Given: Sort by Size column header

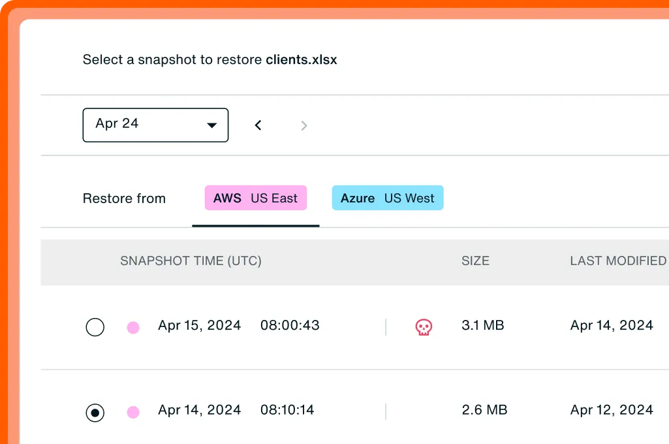Looking at the screenshot, I should [475, 261].
